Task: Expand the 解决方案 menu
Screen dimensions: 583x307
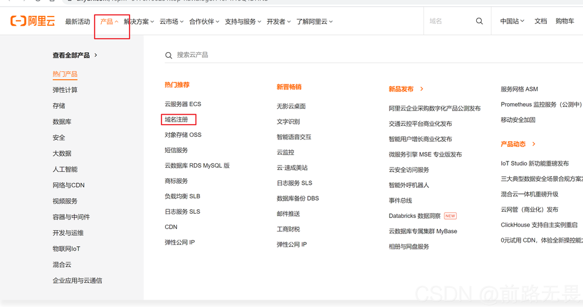Action: 139,21
